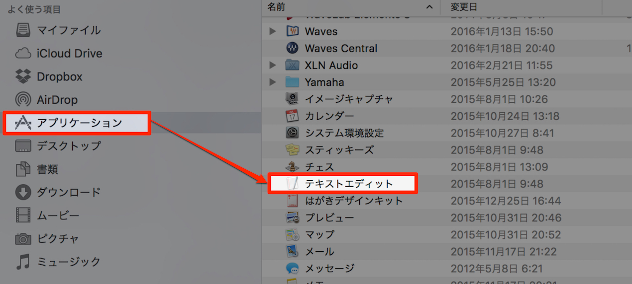The width and height of the screenshot is (632, 284).
Task: Select the スティッキーズ notes icon
Action: [x=292, y=150]
